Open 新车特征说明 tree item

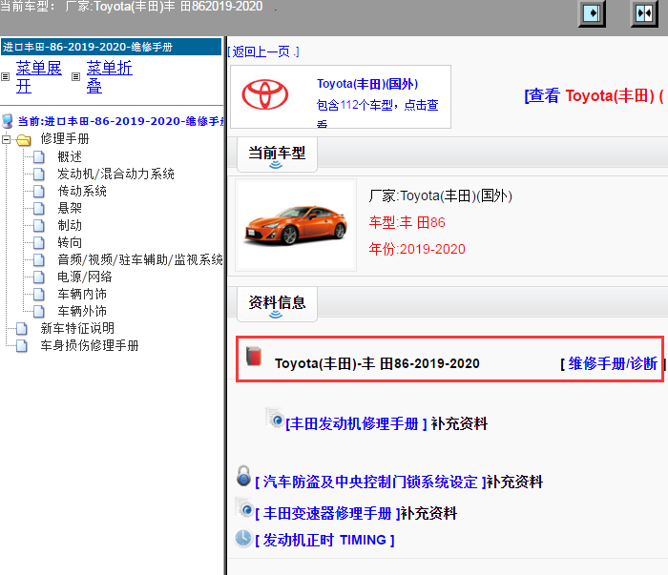(x=77, y=329)
